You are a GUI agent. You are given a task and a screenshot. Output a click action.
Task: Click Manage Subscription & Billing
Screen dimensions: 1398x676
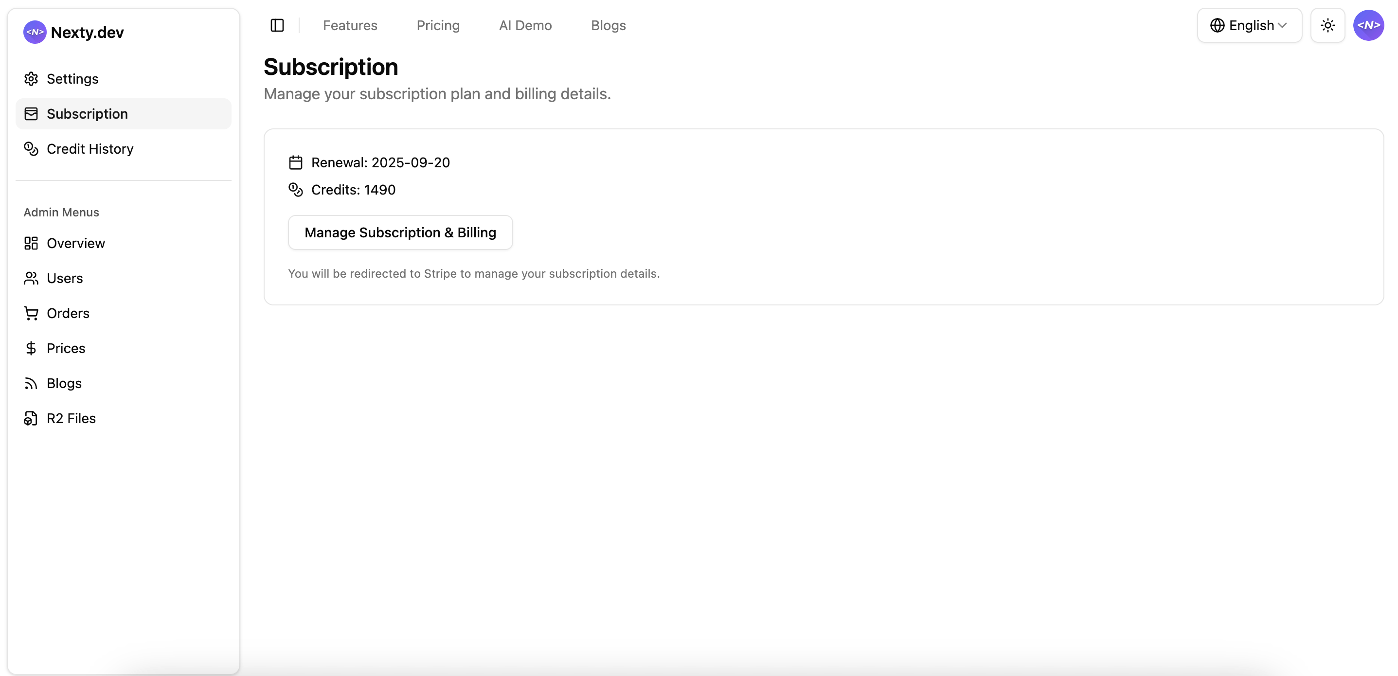pyautogui.click(x=400, y=232)
